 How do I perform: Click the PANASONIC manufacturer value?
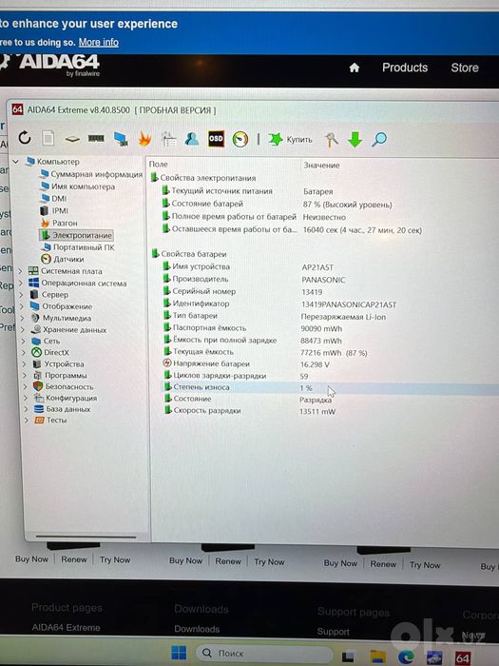323,280
